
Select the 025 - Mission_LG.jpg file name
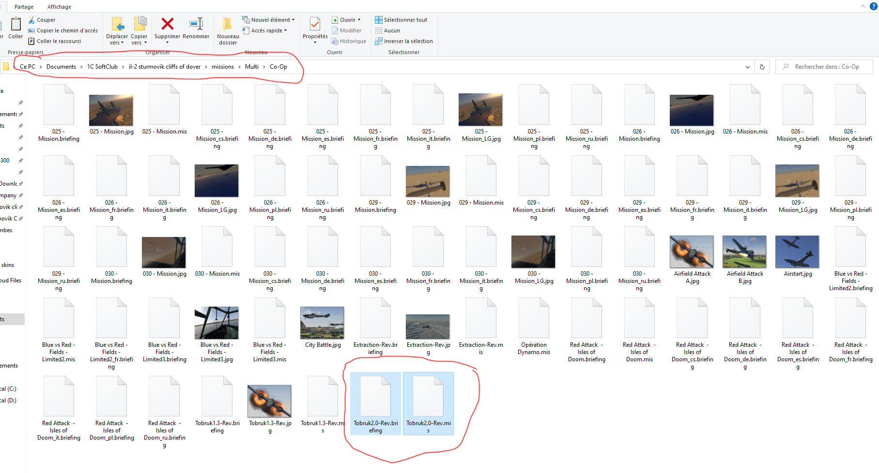(481, 135)
